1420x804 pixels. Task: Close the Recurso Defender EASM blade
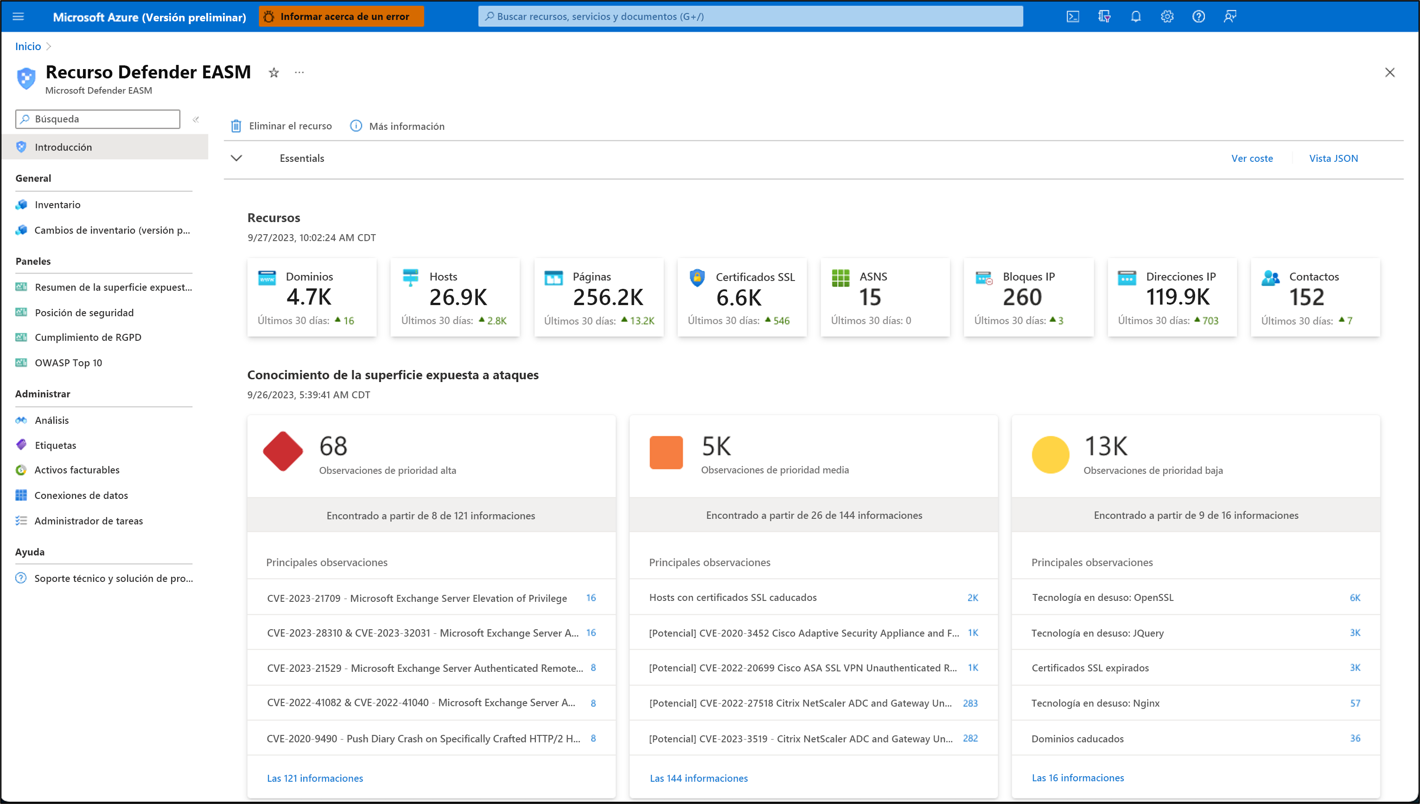[x=1390, y=72]
